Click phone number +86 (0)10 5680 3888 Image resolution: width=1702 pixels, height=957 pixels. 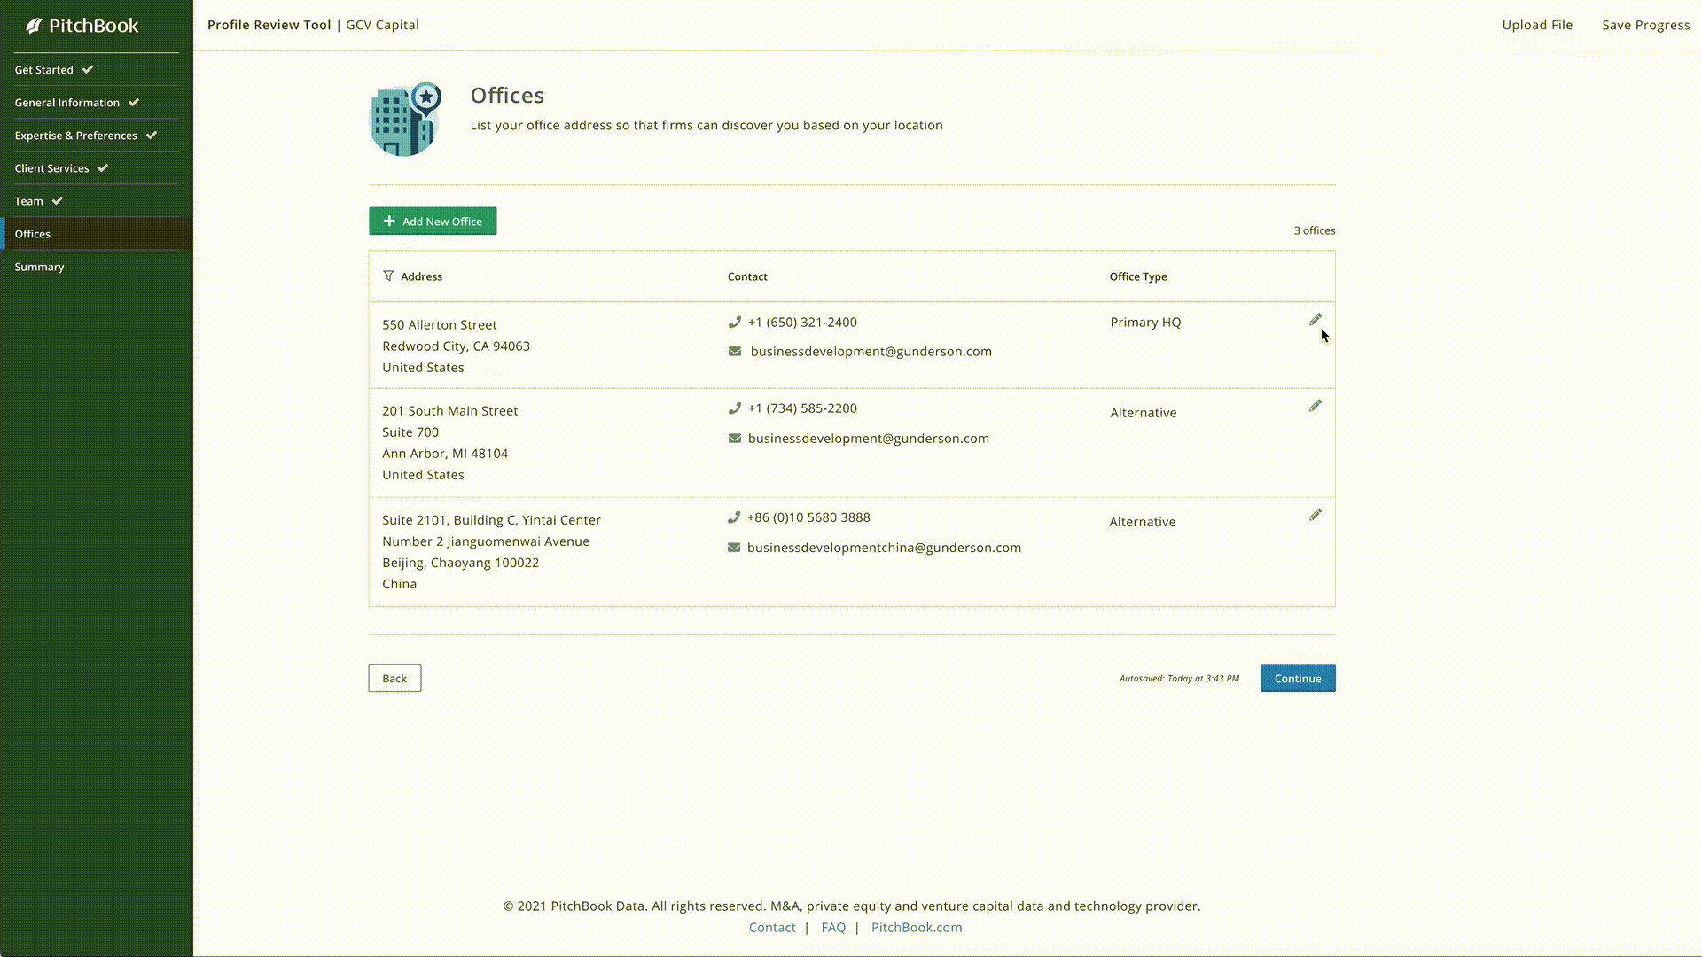[x=808, y=517]
